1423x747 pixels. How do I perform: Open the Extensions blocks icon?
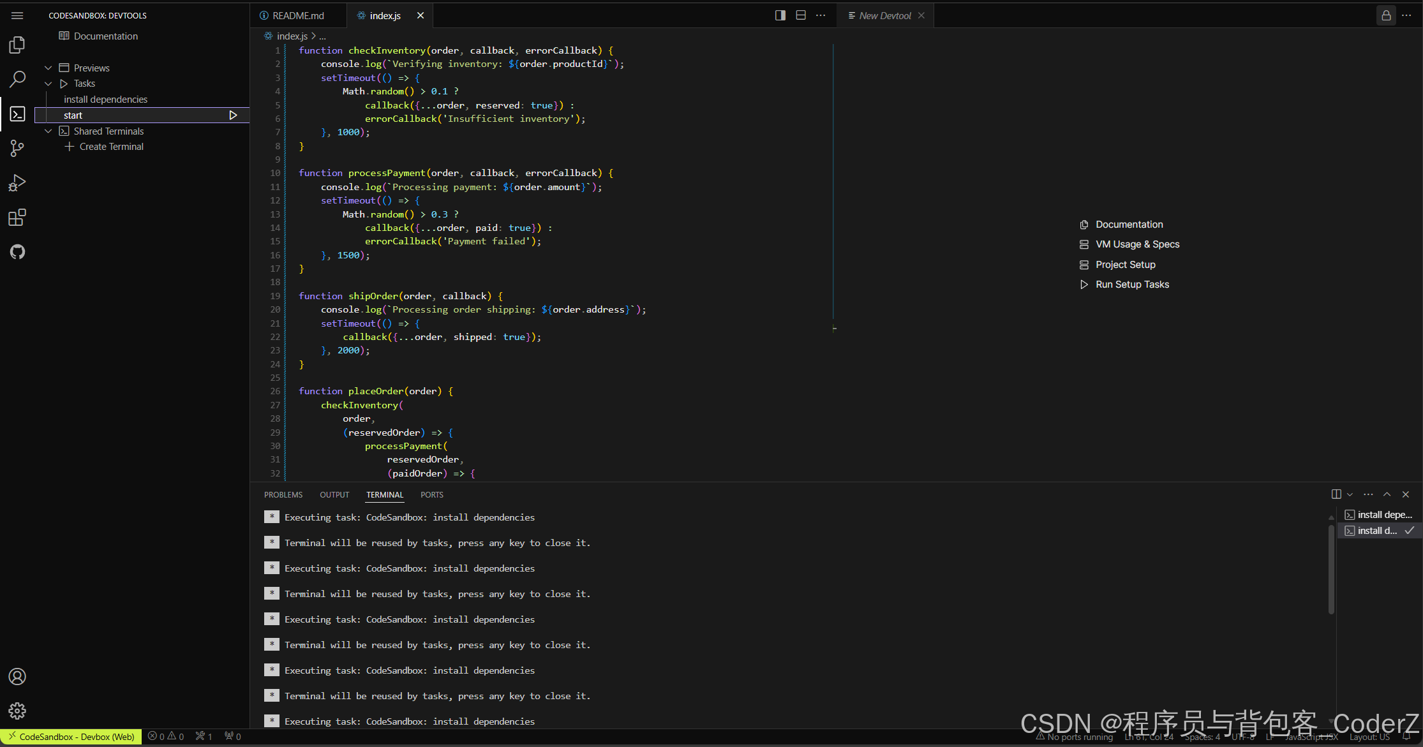pyautogui.click(x=17, y=218)
